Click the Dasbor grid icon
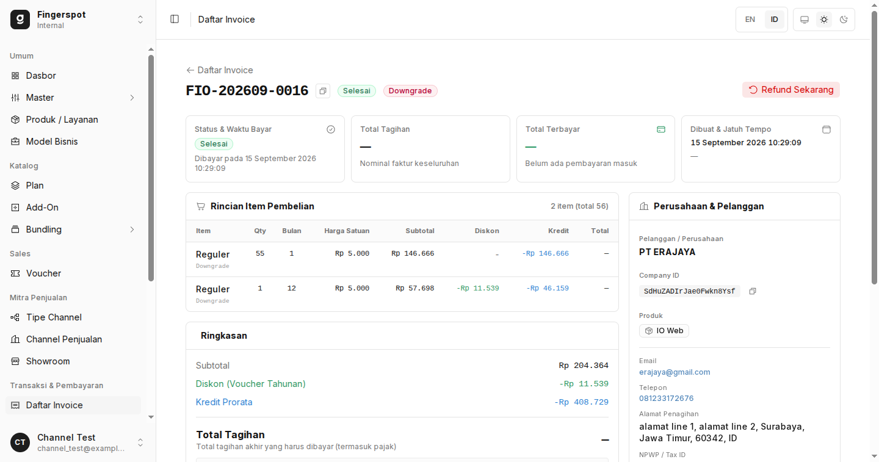 tap(15, 76)
